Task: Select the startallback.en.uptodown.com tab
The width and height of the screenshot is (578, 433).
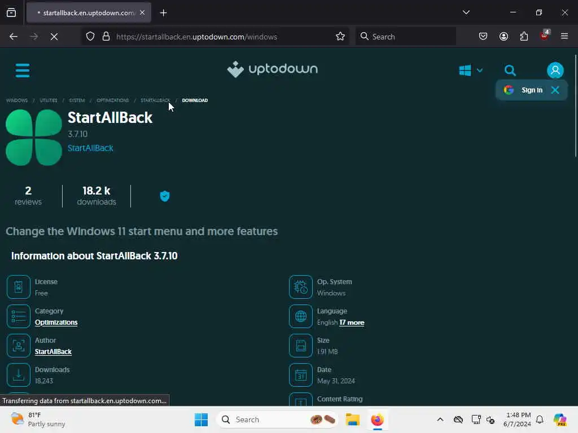Action: coord(89,12)
